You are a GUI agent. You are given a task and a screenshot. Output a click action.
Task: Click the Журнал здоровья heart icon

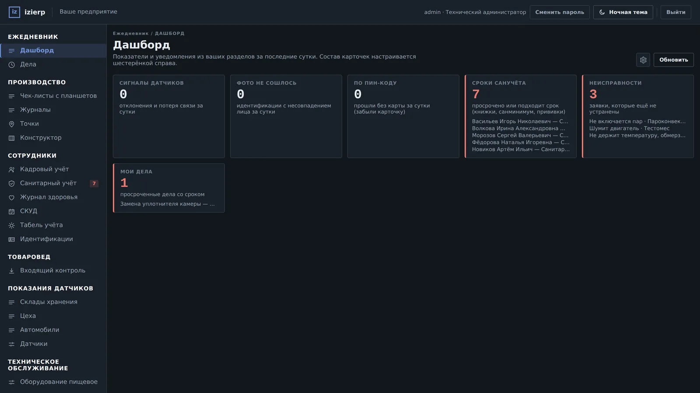12,197
